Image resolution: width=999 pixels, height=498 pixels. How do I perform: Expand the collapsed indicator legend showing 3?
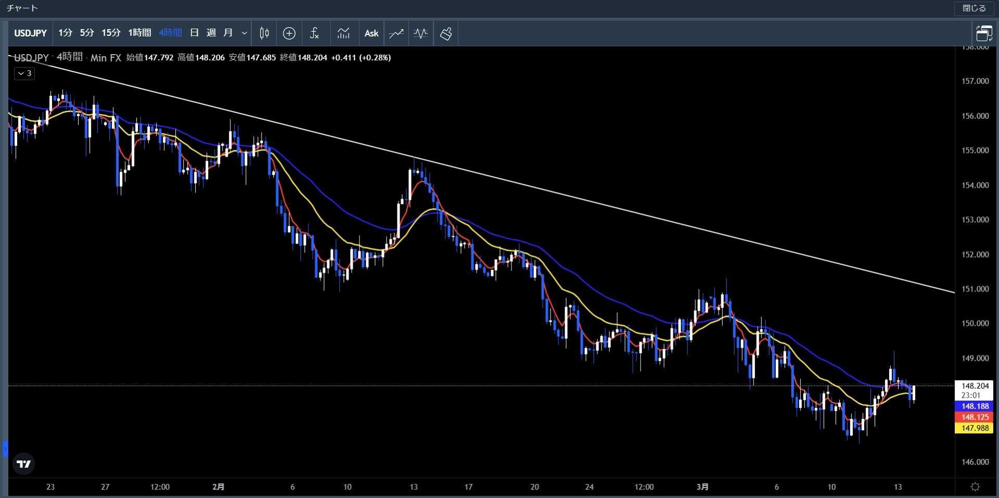(24, 73)
